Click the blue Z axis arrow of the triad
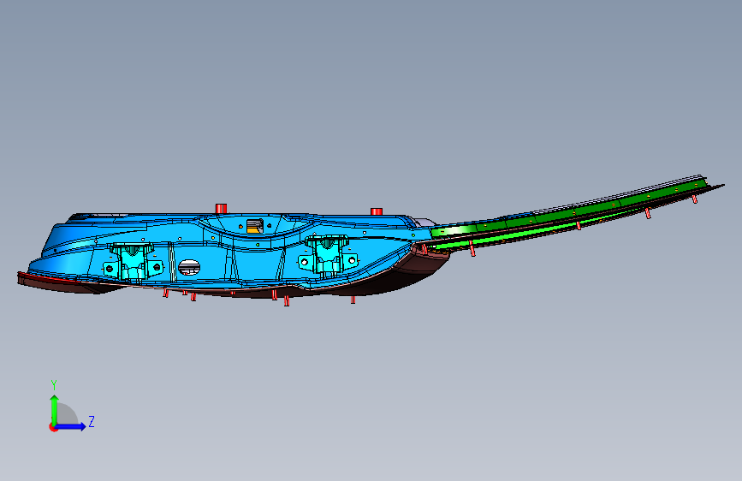The height and width of the screenshot is (481, 742). (x=71, y=426)
